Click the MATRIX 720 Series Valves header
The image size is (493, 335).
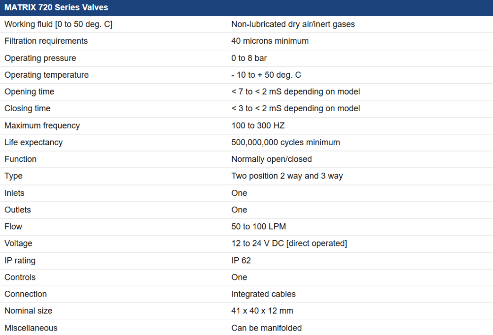point(56,7)
